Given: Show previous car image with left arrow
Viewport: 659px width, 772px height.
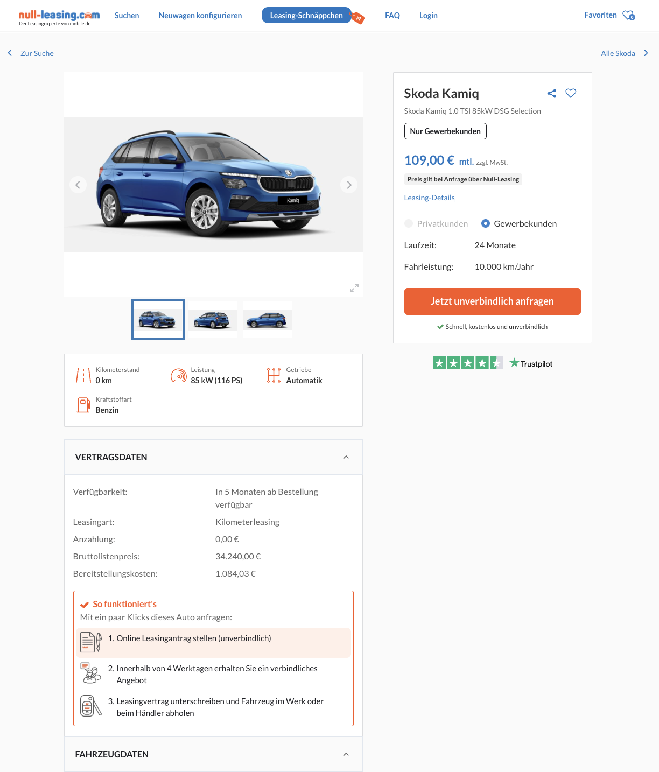Looking at the screenshot, I should 78,185.
